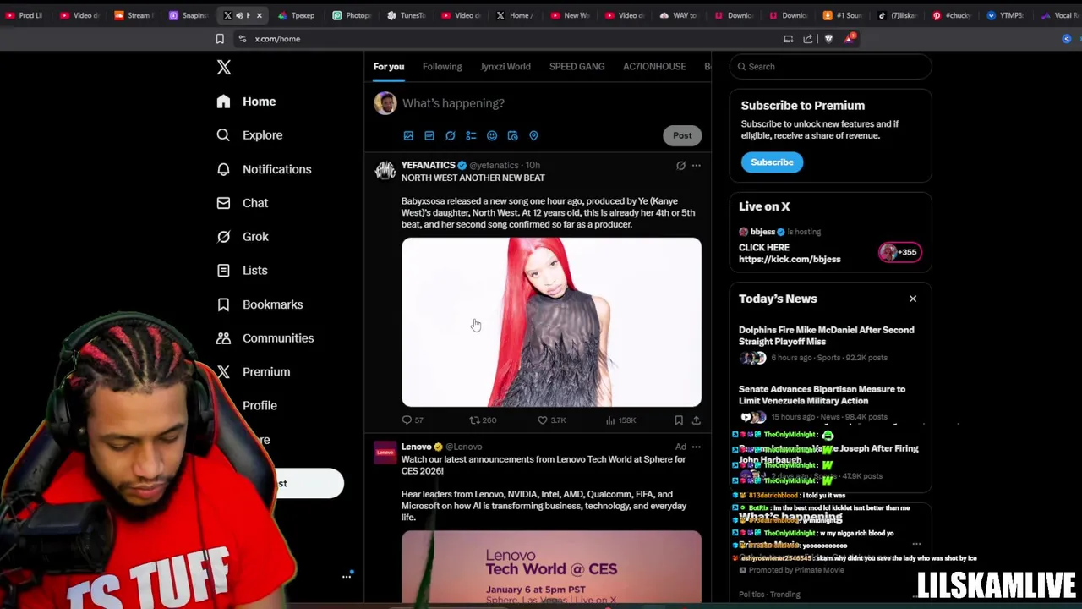
Task: View analytics of the YEFANATICS post
Action: pos(621,420)
